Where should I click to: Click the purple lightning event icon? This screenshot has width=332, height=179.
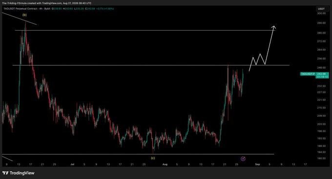click(243, 159)
